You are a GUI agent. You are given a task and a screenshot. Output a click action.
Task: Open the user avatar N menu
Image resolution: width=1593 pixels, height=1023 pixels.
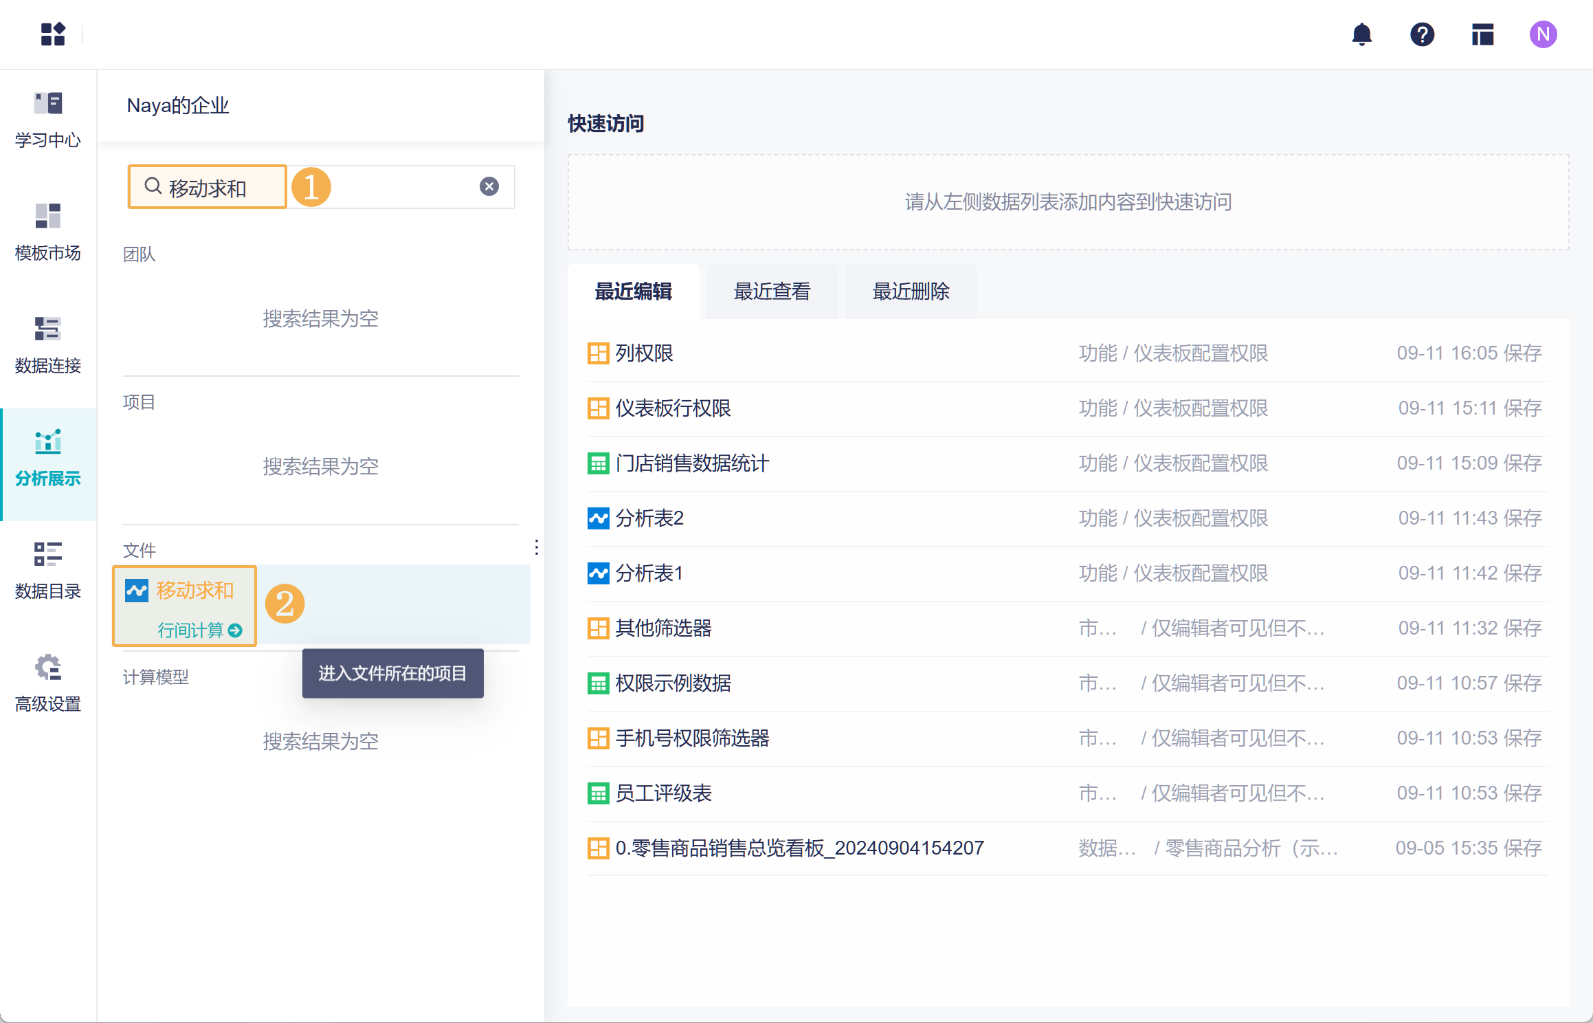click(x=1543, y=34)
